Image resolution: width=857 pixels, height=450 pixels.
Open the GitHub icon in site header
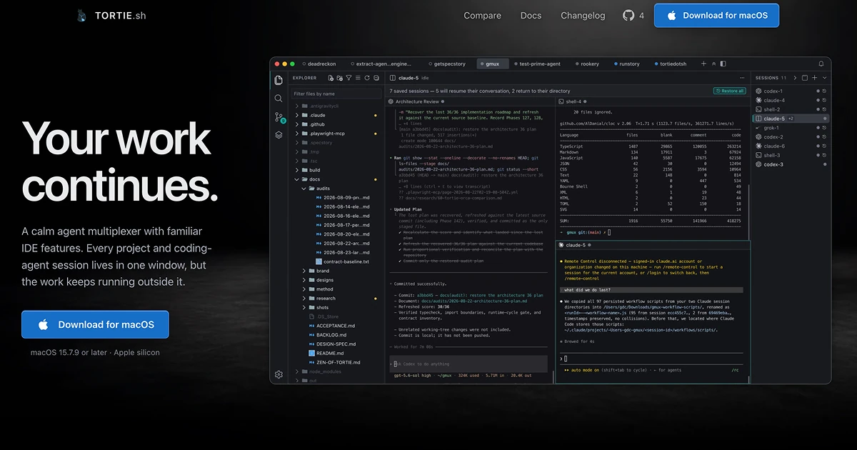coord(628,15)
